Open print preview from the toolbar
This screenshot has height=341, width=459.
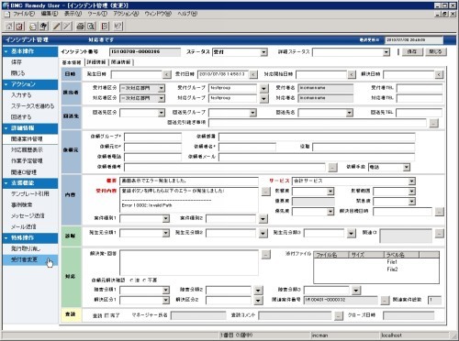pos(91,27)
